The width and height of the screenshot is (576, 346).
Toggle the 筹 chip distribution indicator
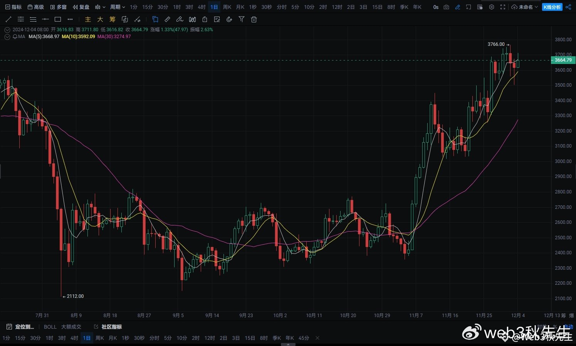click(113, 19)
